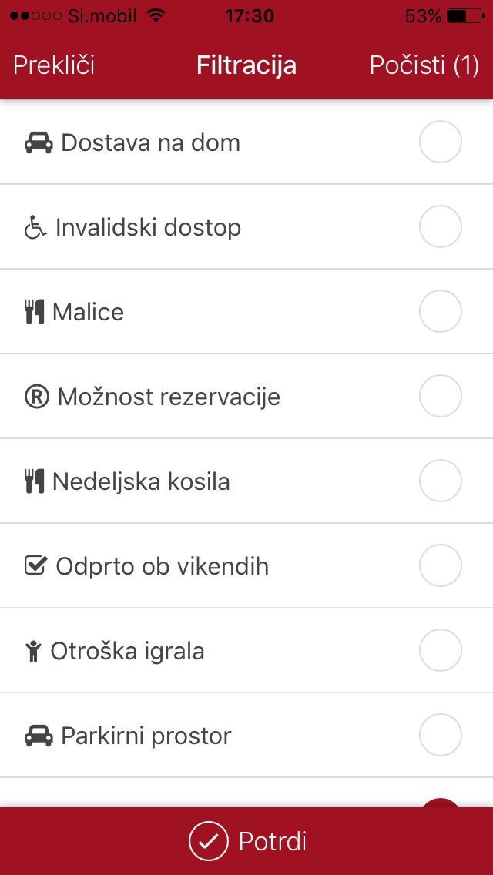Click the car icon beside Parkirni prostor

(39, 736)
